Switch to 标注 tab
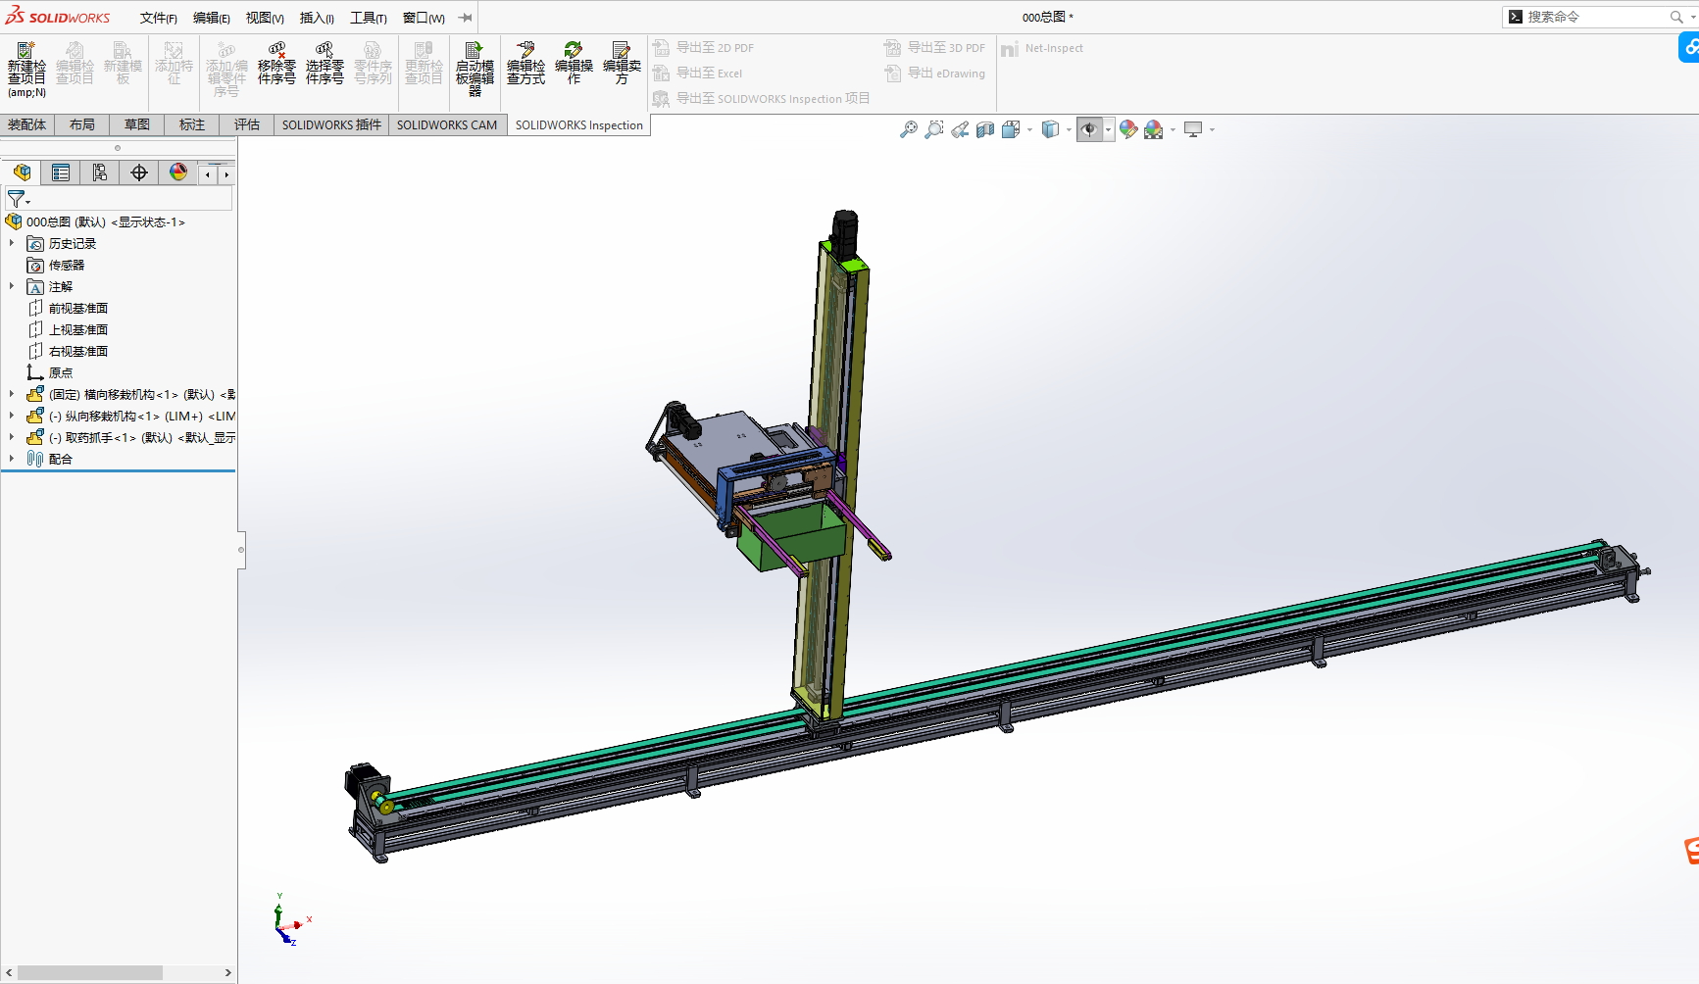 tap(192, 124)
